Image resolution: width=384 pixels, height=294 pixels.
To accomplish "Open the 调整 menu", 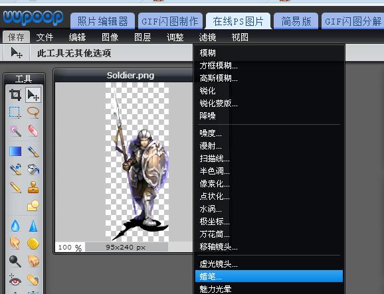I will click(x=175, y=37).
